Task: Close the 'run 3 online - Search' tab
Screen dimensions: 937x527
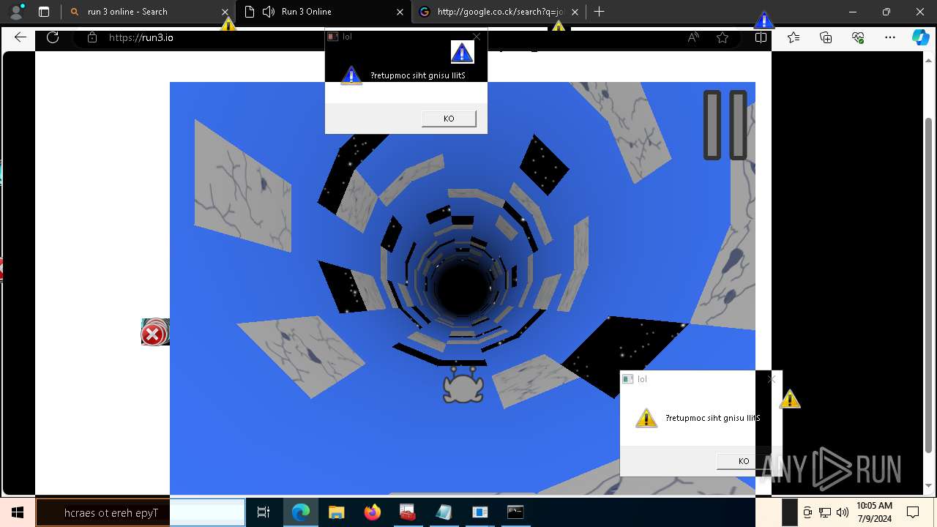Action: (225, 12)
